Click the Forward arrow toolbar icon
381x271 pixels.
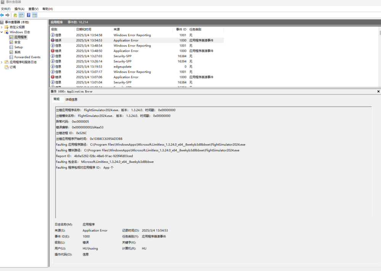coord(8,15)
